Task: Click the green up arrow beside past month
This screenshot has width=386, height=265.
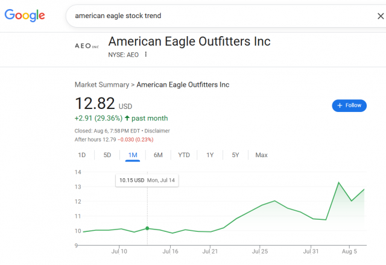Action: 127,118
